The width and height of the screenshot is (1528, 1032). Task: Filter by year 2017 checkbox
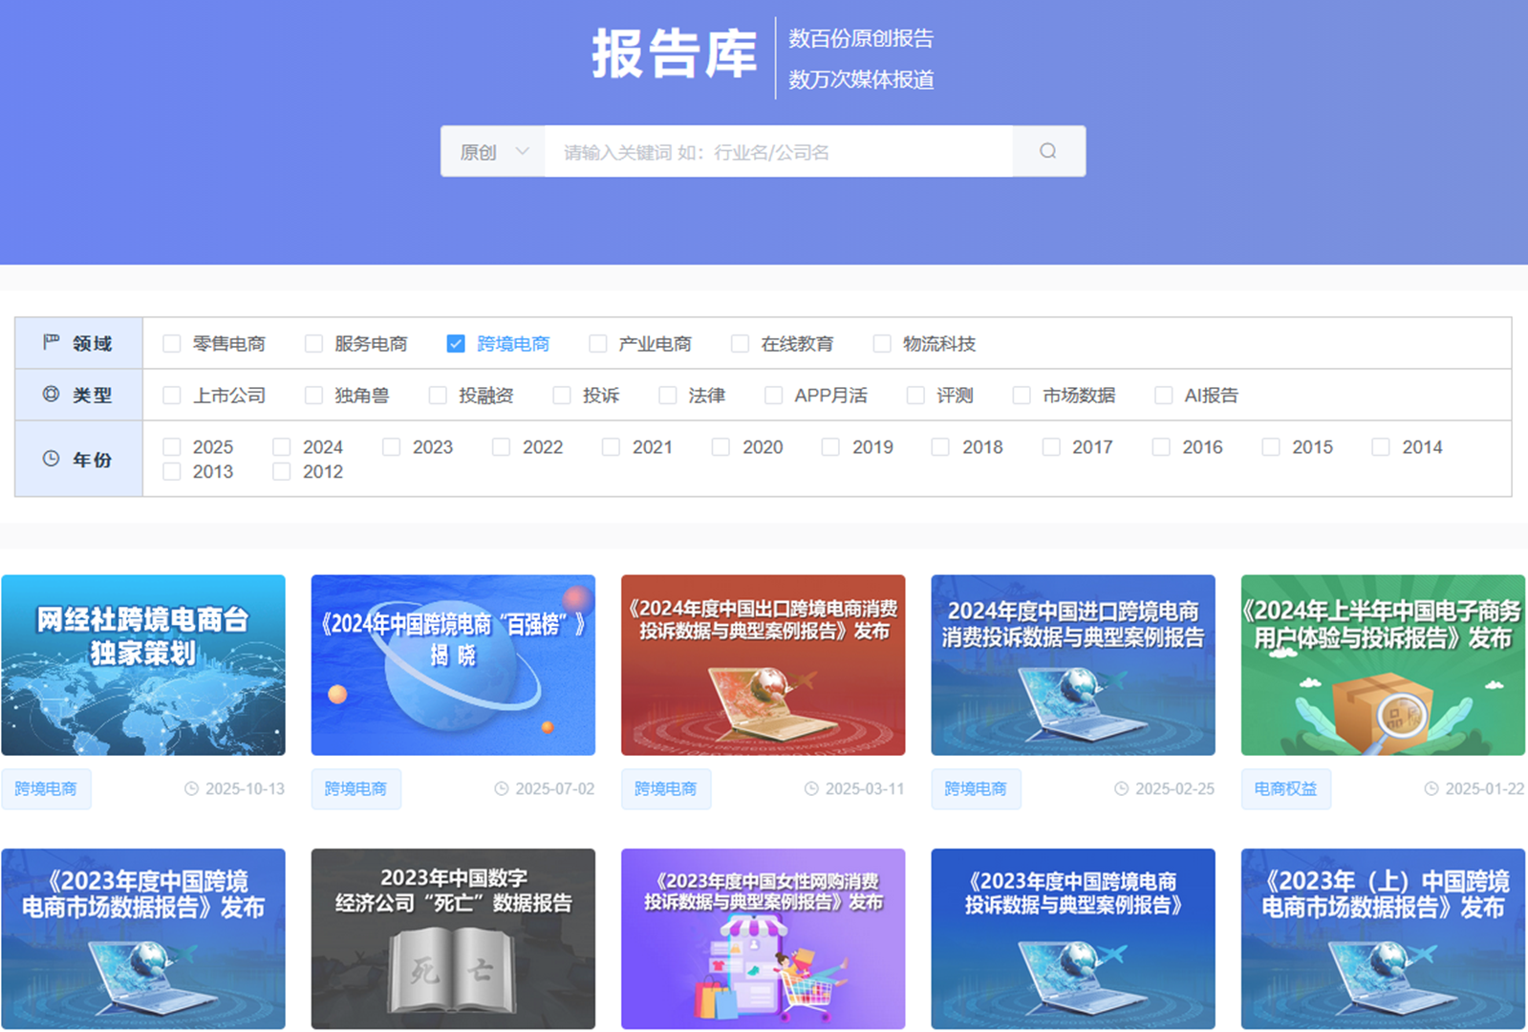point(1051,446)
